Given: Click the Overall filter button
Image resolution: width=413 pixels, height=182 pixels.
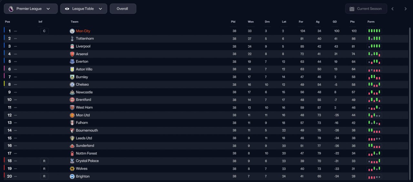Looking at the screenshot, I should tap(123, 9).
